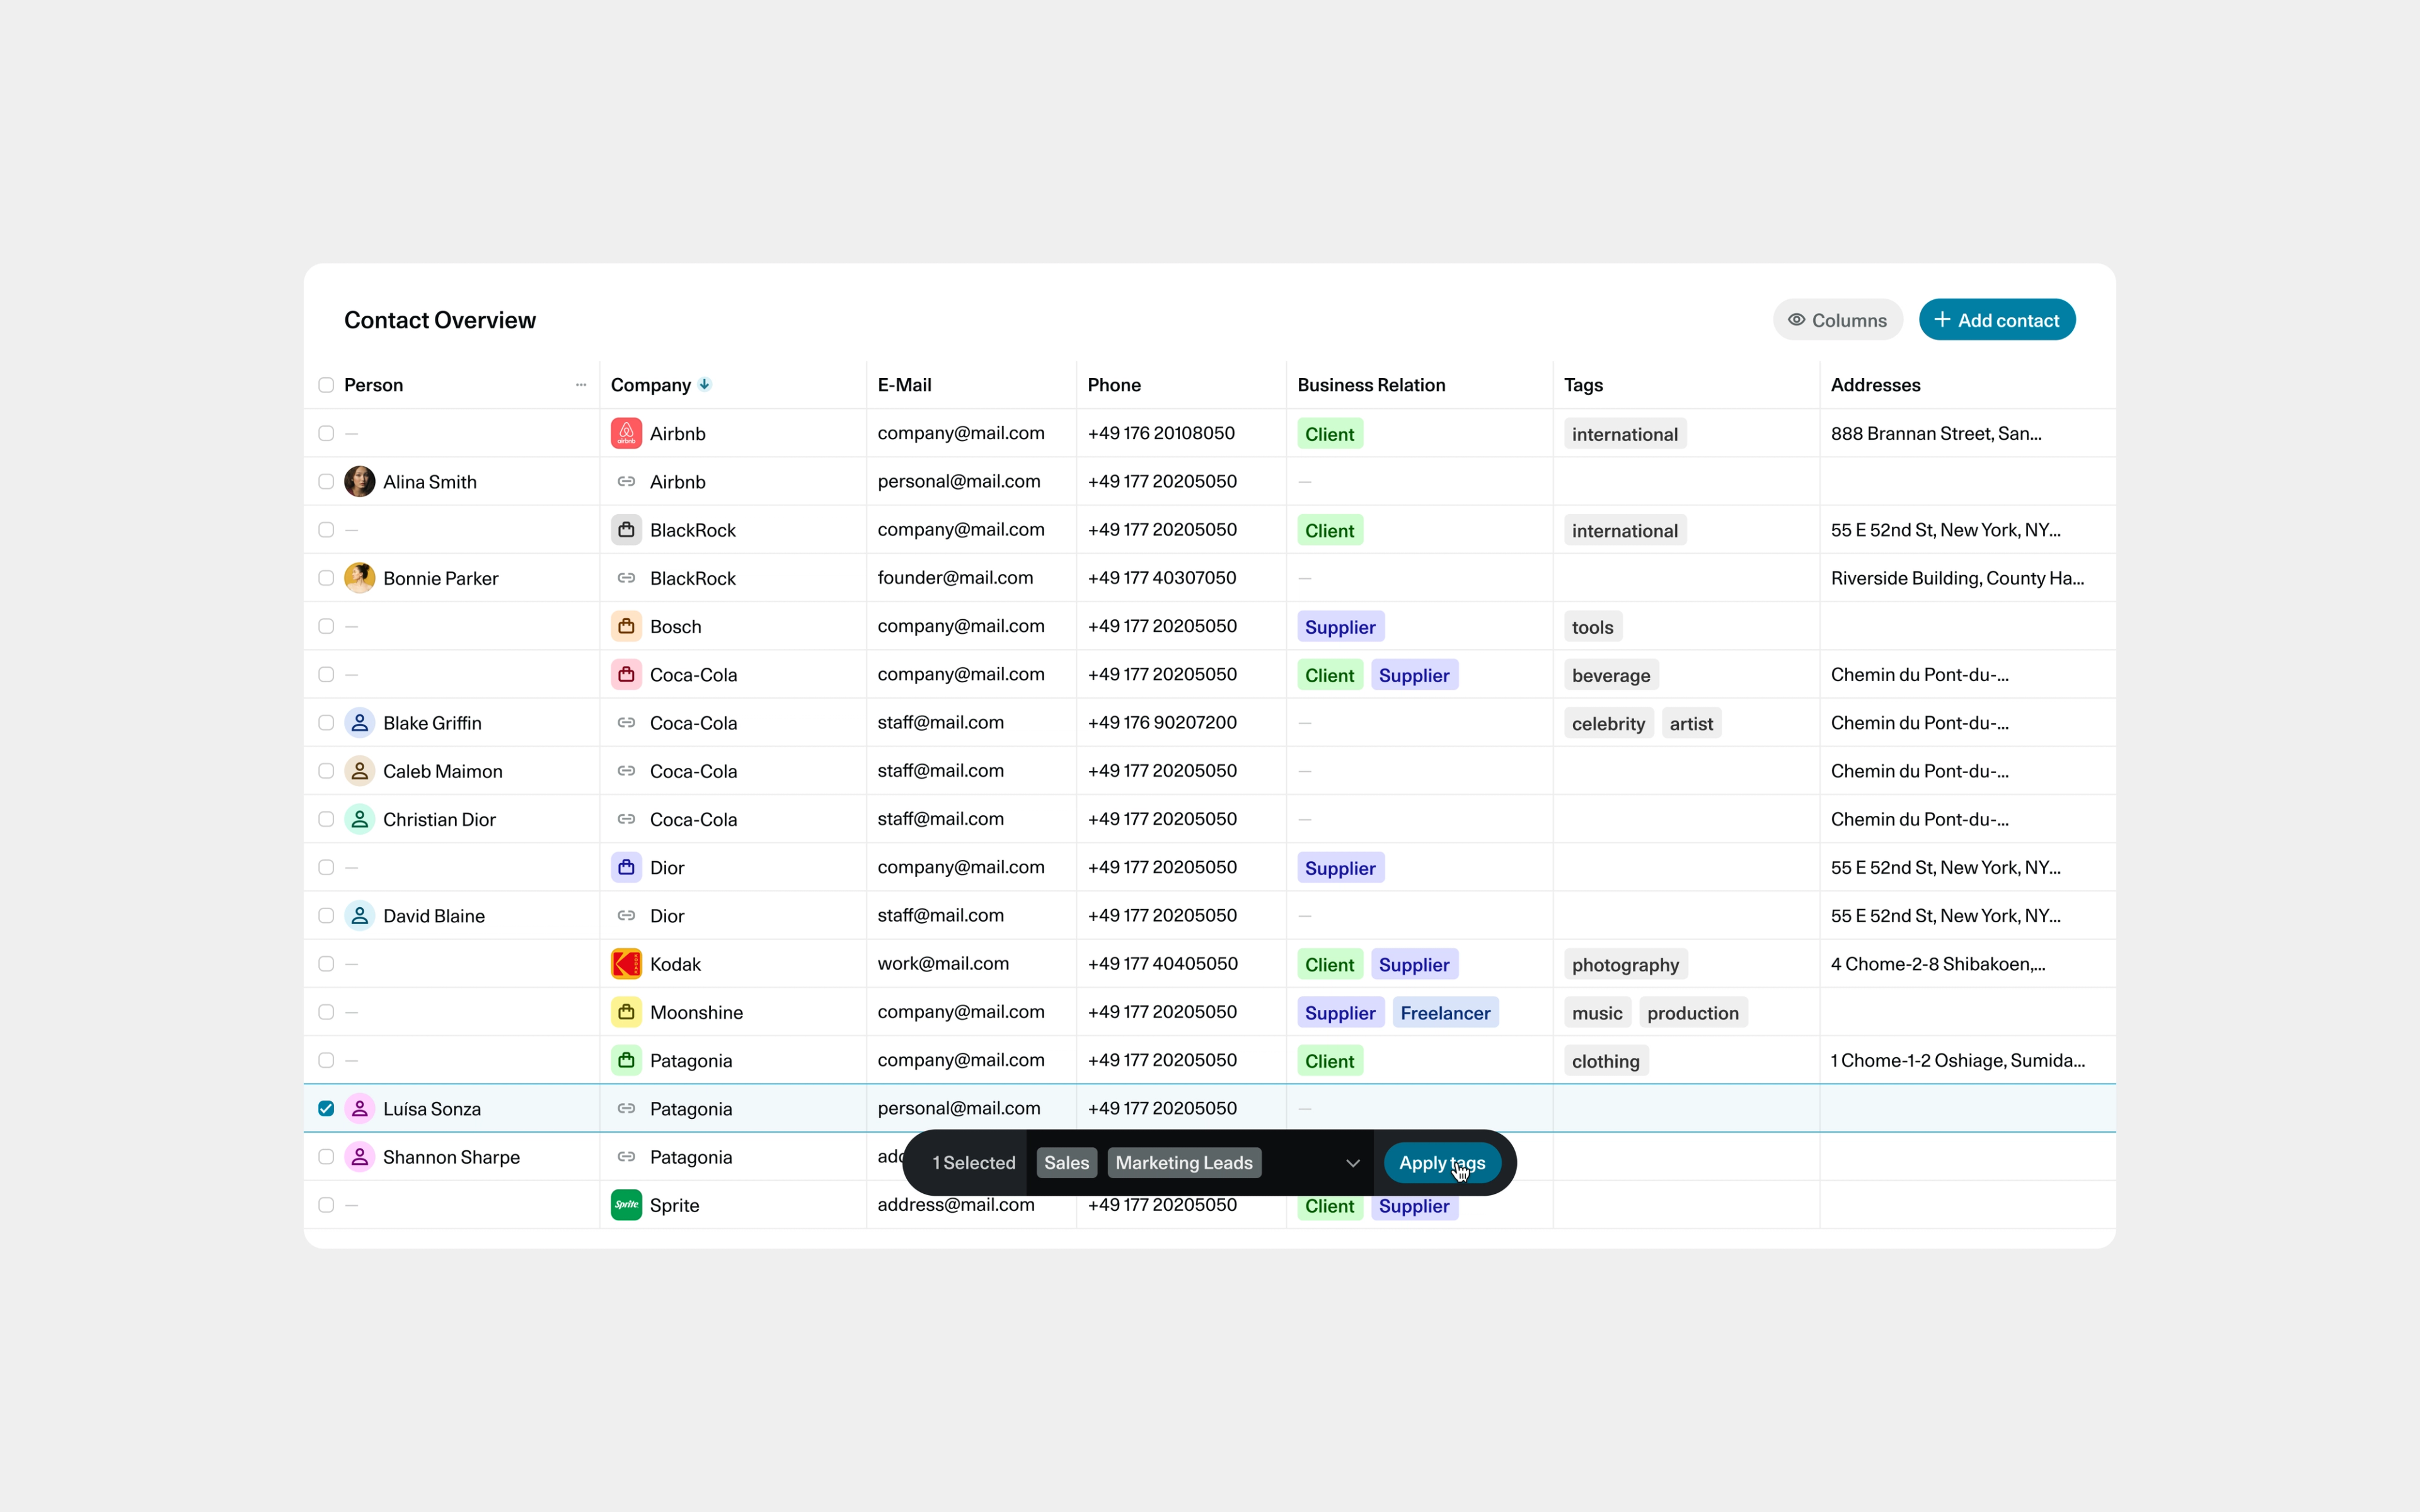Click the Addresses column header

click(1875, 385)
